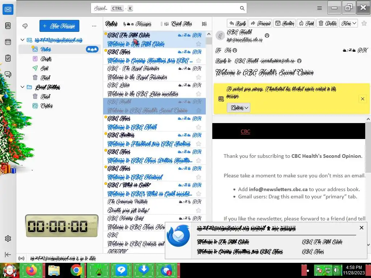Click sender contact icon beside CBC Health
This screenshot has height=278, width=371.
[x=267, y=35]
